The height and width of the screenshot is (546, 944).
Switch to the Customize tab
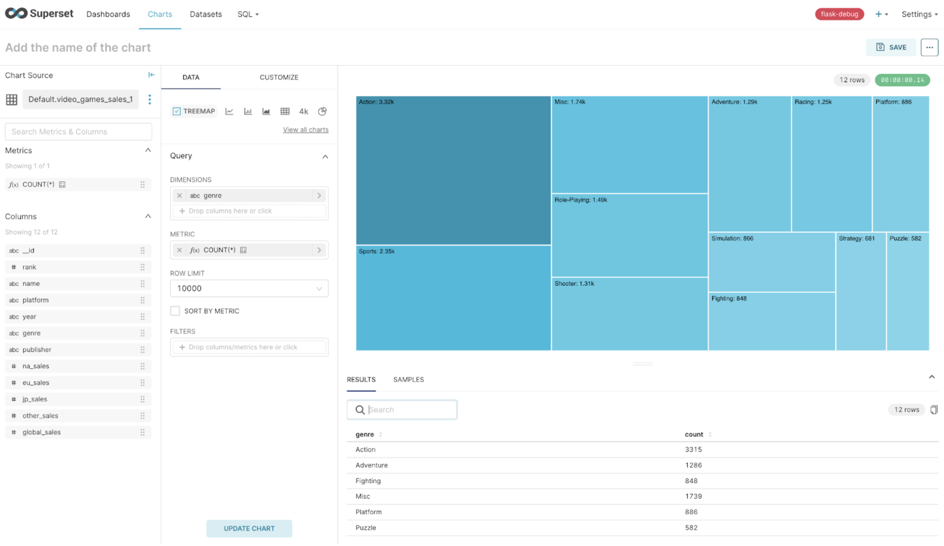pyautogui.click(x=279, y=77)
